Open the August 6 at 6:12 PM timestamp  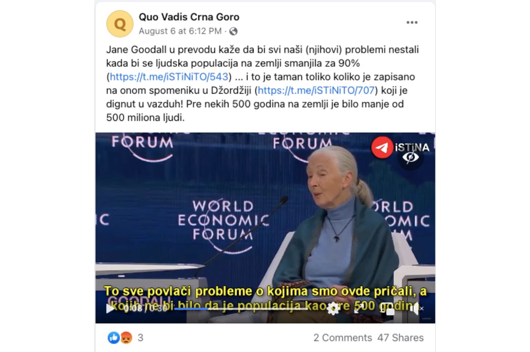(x=180, y=31)
